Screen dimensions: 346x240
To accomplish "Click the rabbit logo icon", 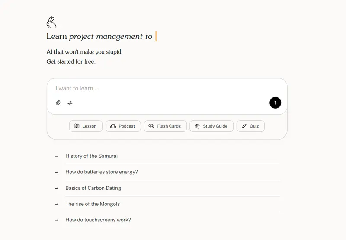I will pyautogui.click(x=51, y=22).
